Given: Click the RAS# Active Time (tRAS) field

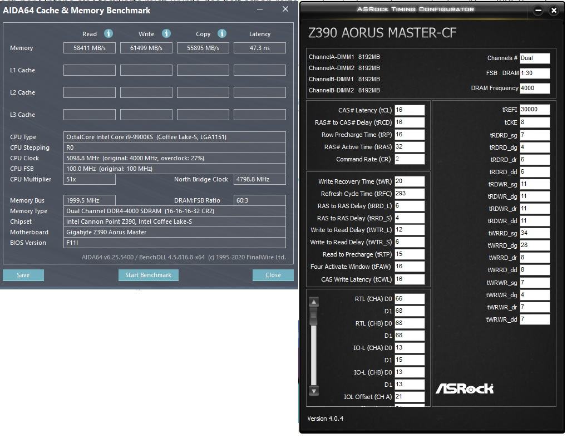Looking at the screenshot, I should (410, 147).
